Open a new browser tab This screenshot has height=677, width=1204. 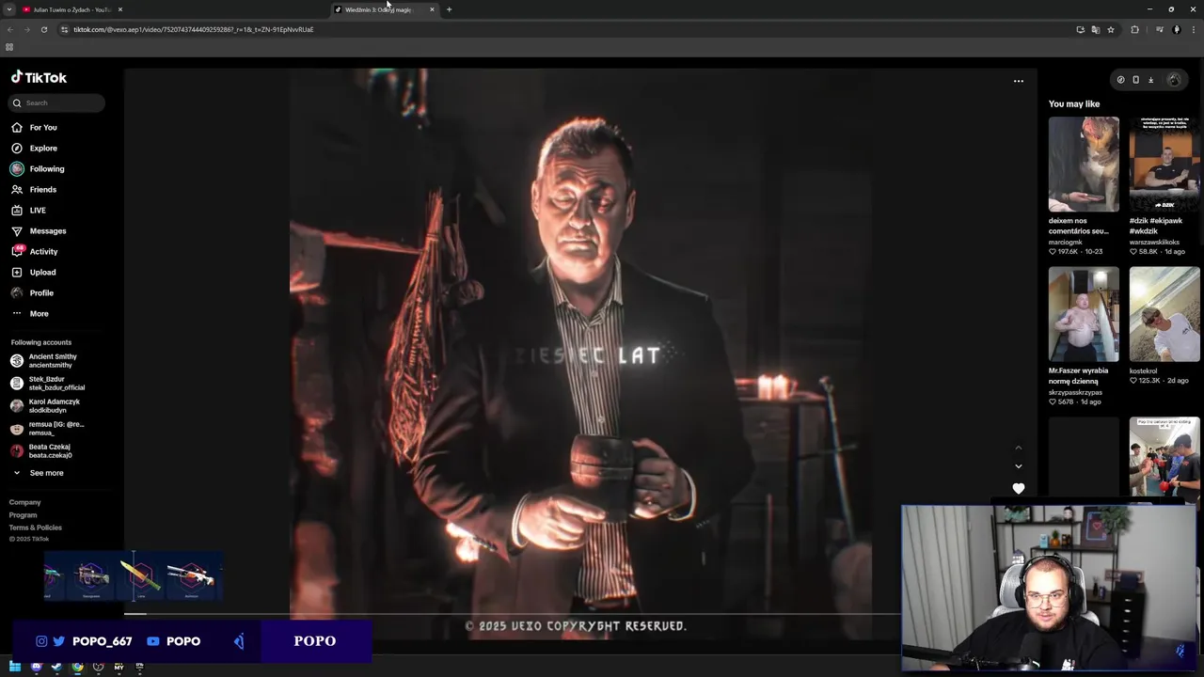(449, 9)
